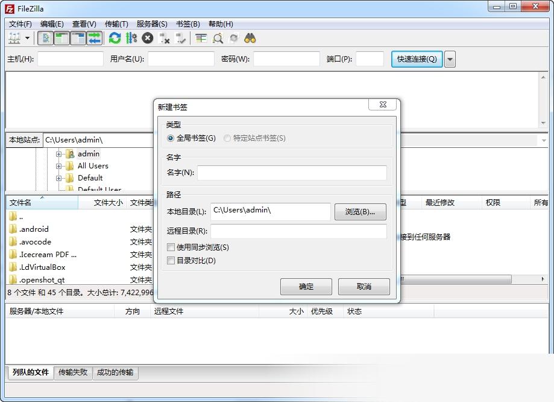The width and height of the screenshot is (554, 402).
Task: Click the 用户名(U) username field
Action: point(181,59)
